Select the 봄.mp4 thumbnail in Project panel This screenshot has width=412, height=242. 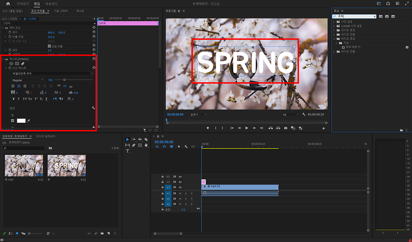tap(24, 165)
